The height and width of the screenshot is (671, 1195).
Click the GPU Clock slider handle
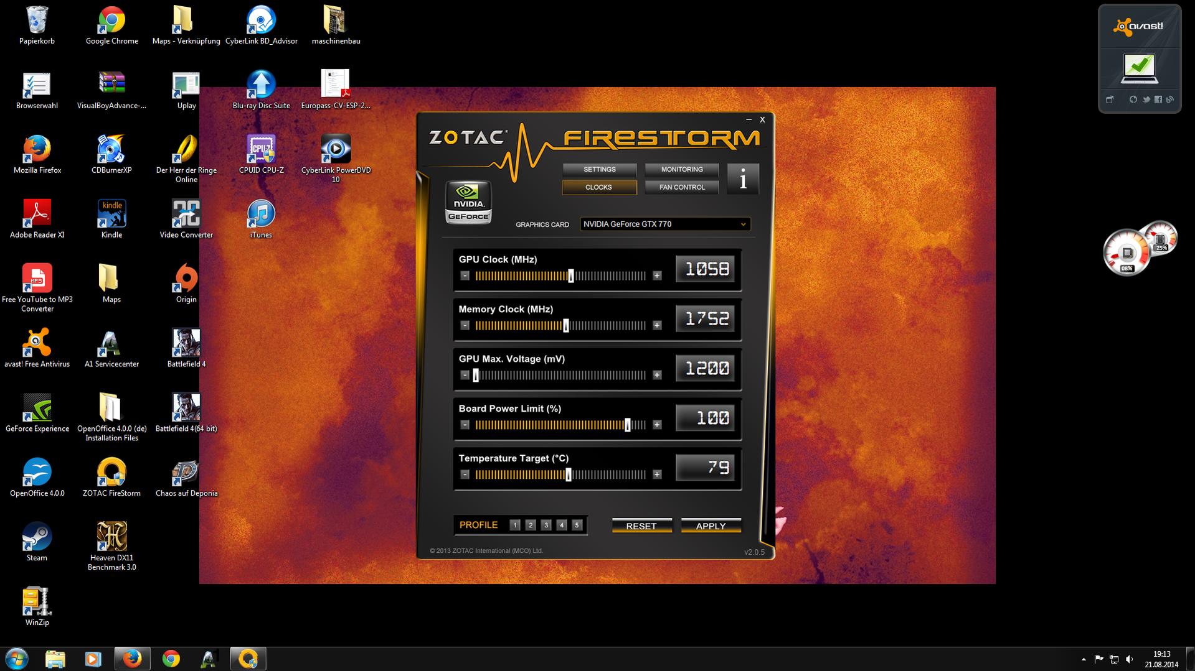pyautogui.click(x=571, y=276)
